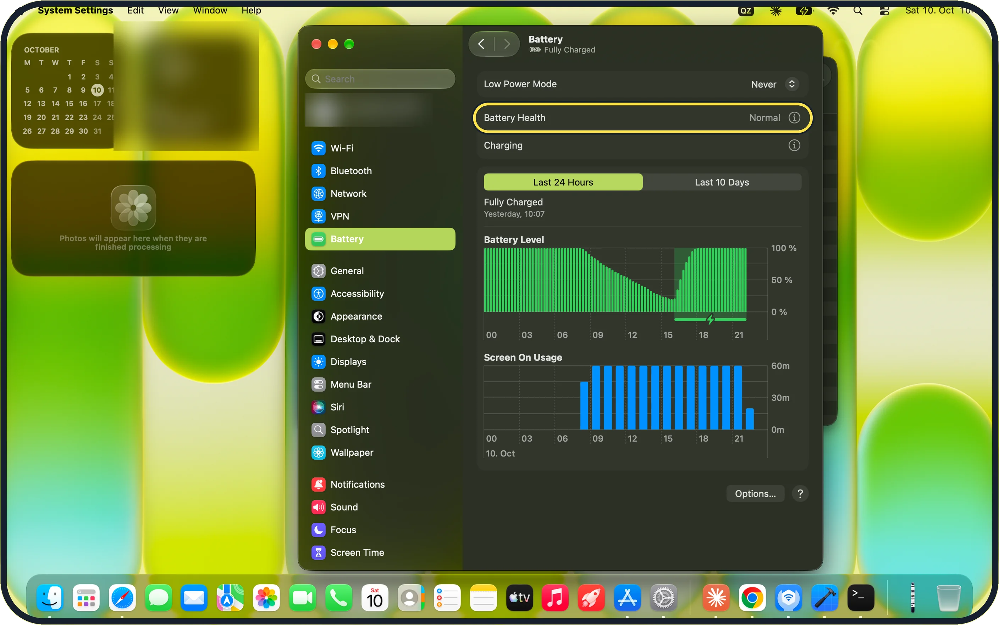Open Control Center in menu bar
The height and width of the screenshot is (625, 999).
point(884,11)
